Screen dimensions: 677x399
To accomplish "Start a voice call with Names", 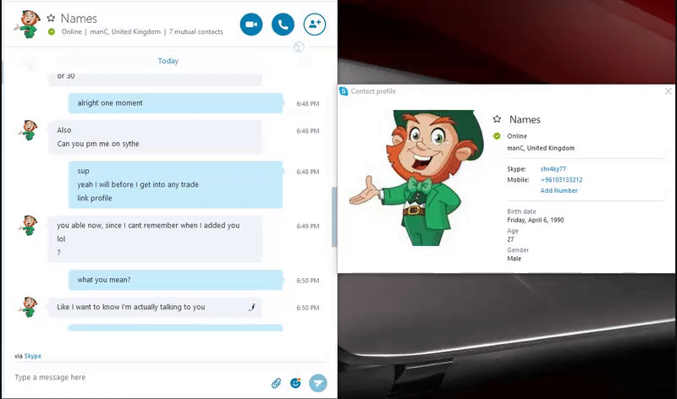I will point(283,25).
